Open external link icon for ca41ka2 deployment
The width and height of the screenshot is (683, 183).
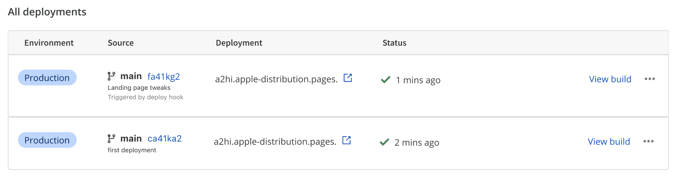coord(347,140)
